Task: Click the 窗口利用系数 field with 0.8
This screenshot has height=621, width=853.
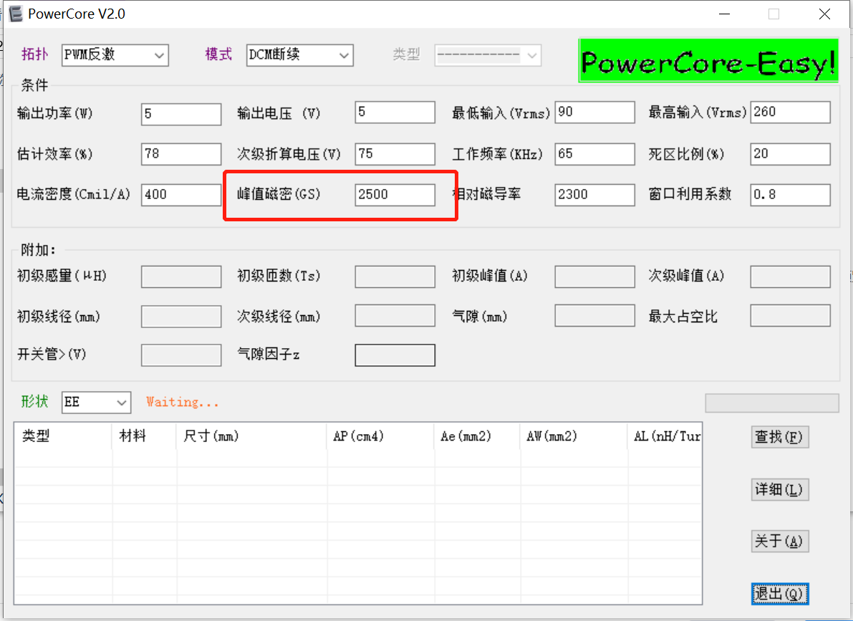Action: [791, 195]
